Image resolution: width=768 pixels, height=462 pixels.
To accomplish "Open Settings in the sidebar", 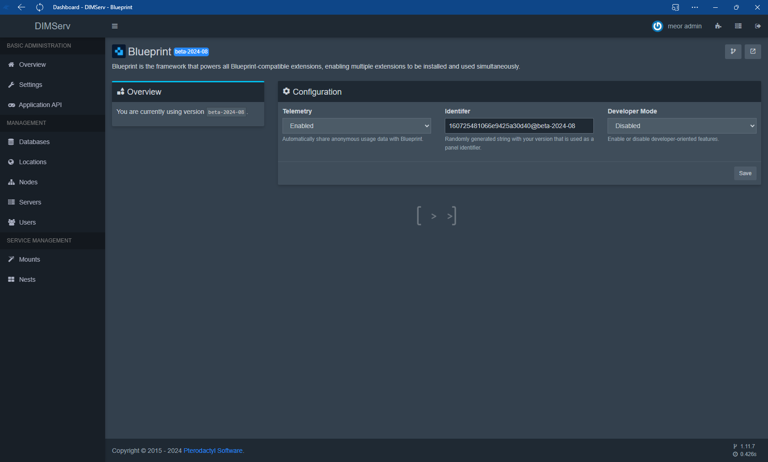I will click(x=53, y=85).
